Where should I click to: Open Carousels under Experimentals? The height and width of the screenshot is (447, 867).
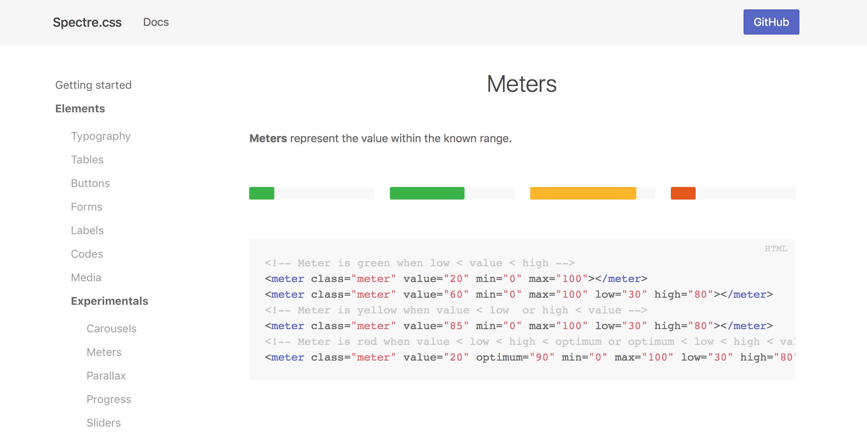pyautogui.click(x=112, y=328)
